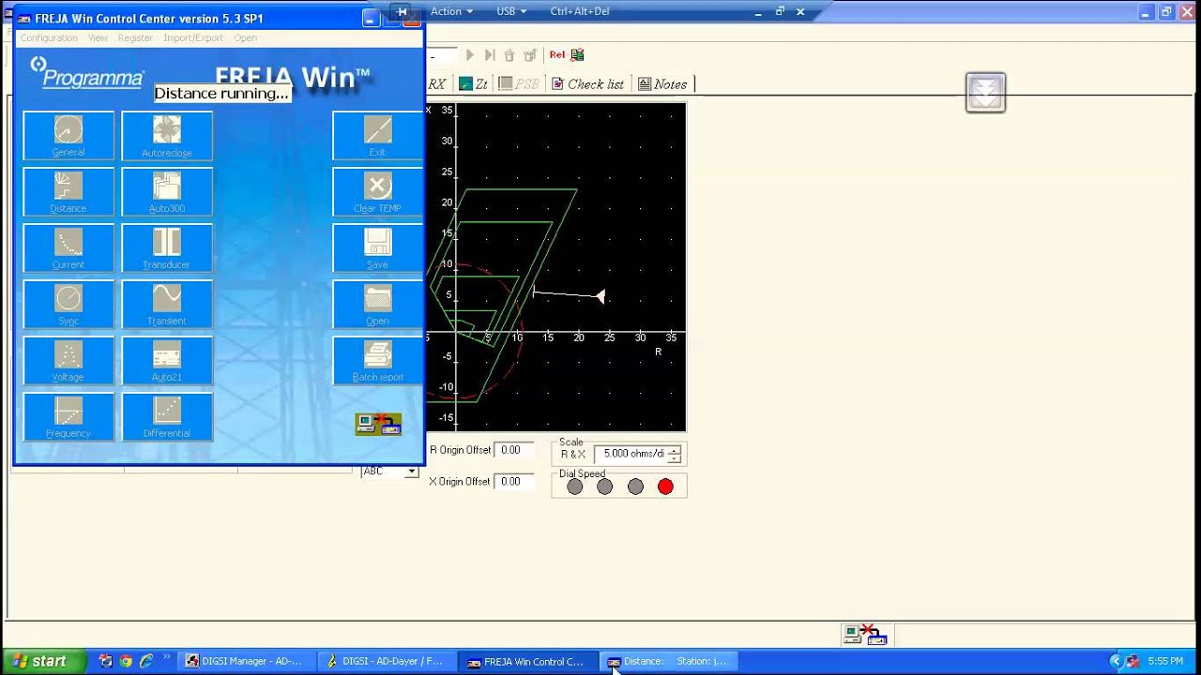1201x675 pixels.
Task: Open the Import/Export menu
Action: 193,37
